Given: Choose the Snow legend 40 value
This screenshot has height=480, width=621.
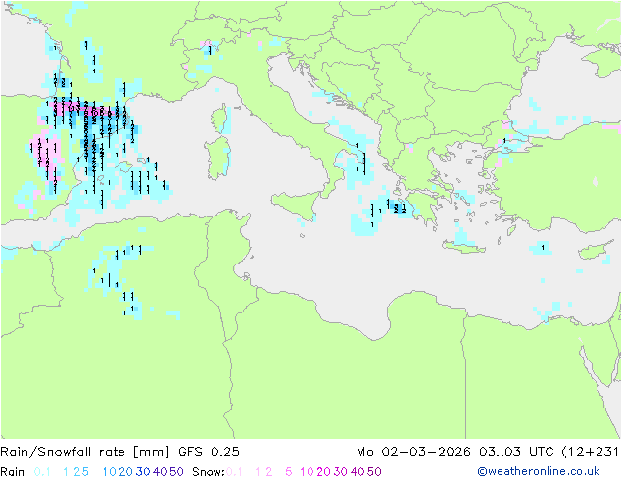Looking at the screenshot, I should pyautogui.click(x=358, y=472).
